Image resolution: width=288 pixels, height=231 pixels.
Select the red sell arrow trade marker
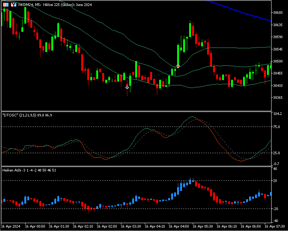pyautogui.click(x=178, y=66)
